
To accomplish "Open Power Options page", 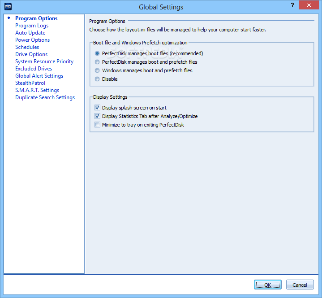I will 32,40.
